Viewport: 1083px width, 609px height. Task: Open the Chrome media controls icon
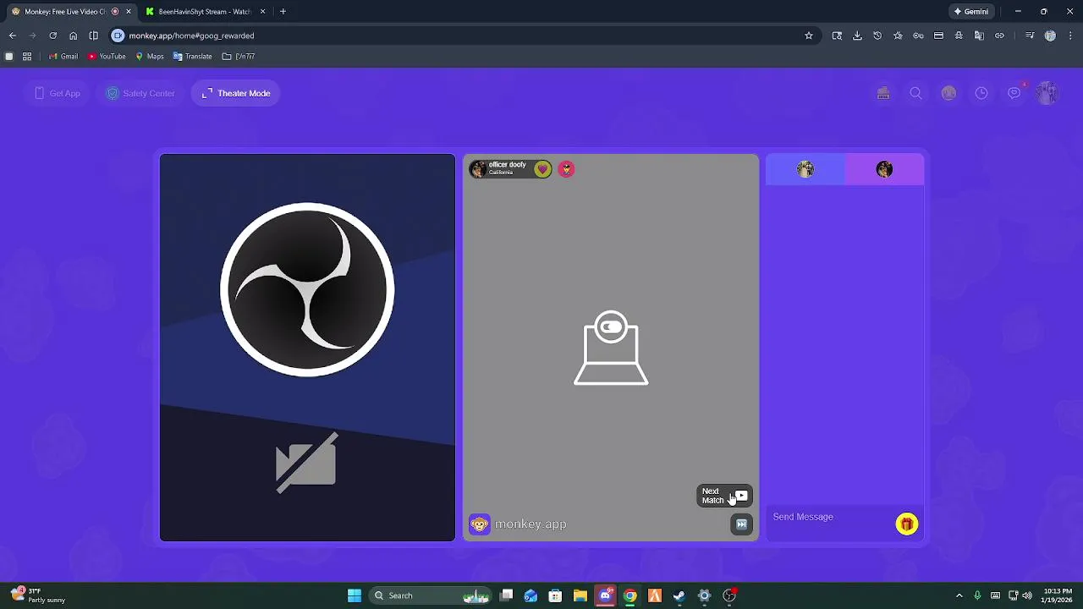(1030, 36)
